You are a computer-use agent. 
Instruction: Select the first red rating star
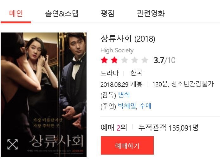[104, 60]
